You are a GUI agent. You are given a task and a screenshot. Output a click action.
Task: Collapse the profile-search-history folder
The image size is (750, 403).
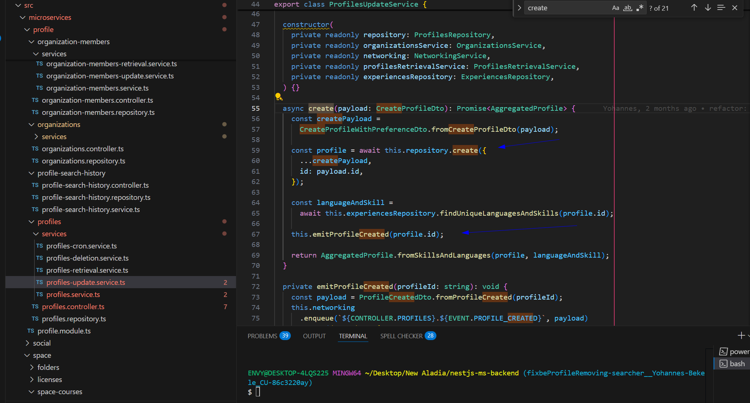pos(32,173)
